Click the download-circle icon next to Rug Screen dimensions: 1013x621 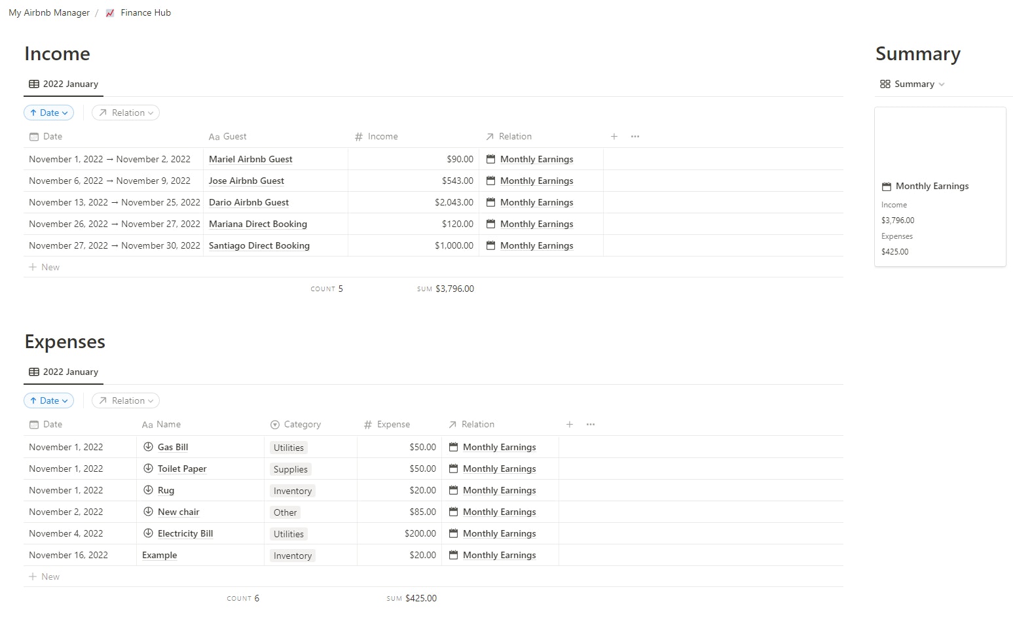148,490
